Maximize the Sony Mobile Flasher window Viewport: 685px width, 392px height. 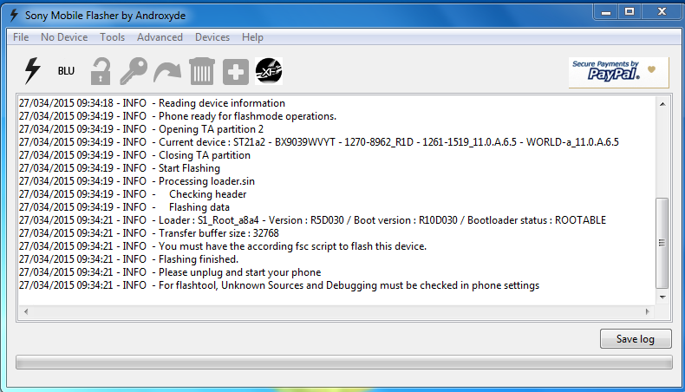coord(630,12)
